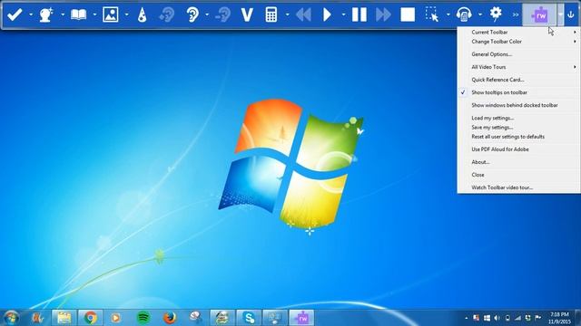Open File Explorer from the taskbar

tap(64, 318)
